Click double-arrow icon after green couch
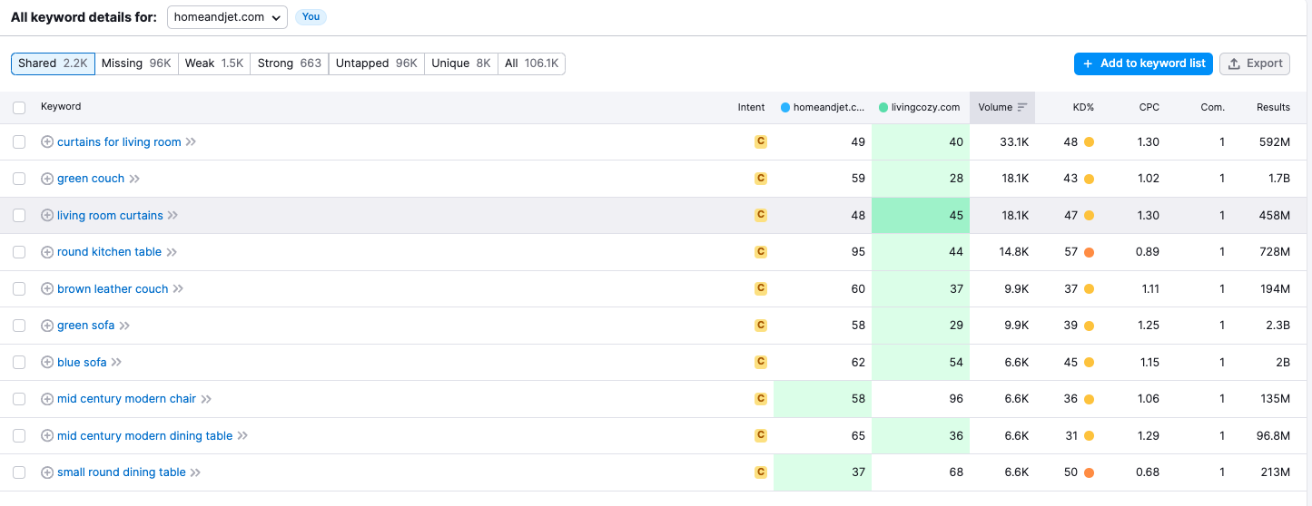Image resolution: width=1312 pixels, height=506 pixels. [x=134, y=179]
